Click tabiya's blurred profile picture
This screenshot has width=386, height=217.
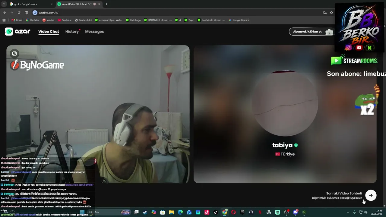285,104
